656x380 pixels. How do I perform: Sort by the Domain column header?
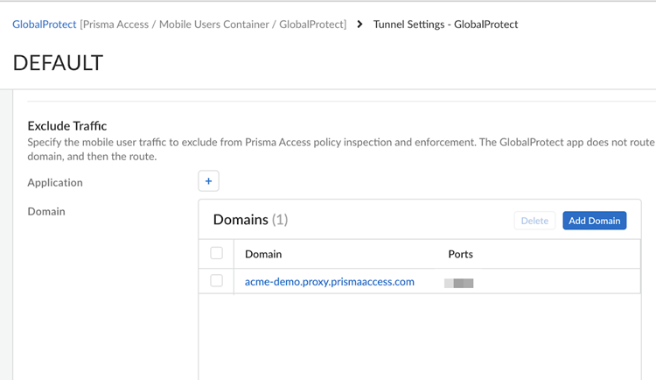(x=263, y=254)
